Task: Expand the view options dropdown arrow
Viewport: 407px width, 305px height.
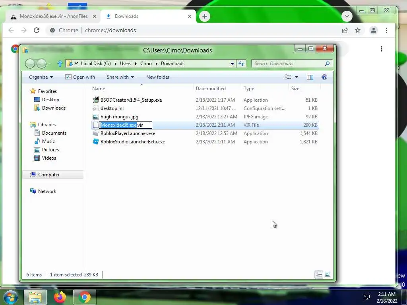Action: (x=297, y=77)
